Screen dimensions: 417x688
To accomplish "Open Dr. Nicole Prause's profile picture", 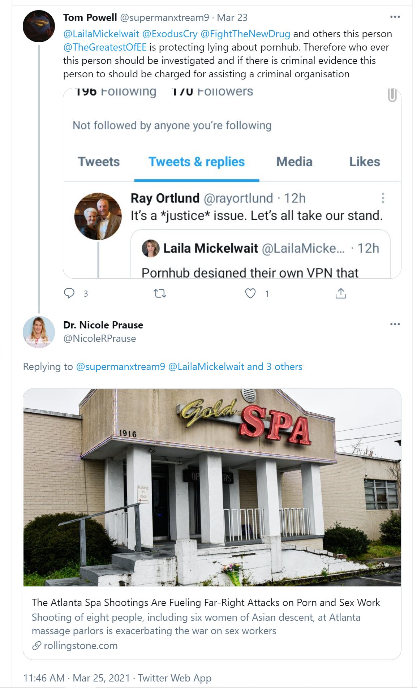I will pos(39,332).
